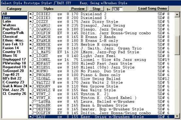Pick the Blues 16 category

[x=15, y=56]
